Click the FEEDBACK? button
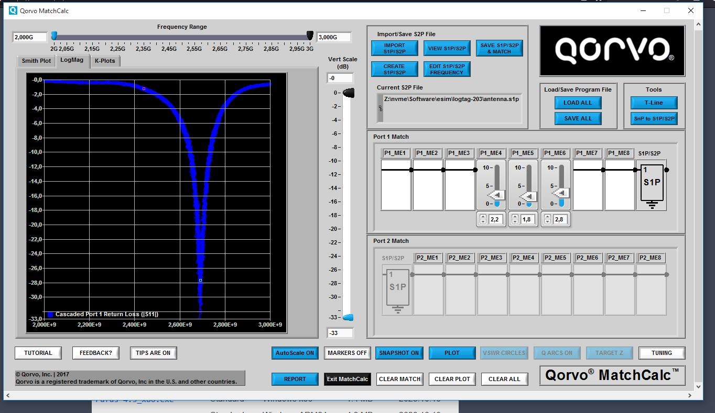715x413 pixels. coord(95,353)
